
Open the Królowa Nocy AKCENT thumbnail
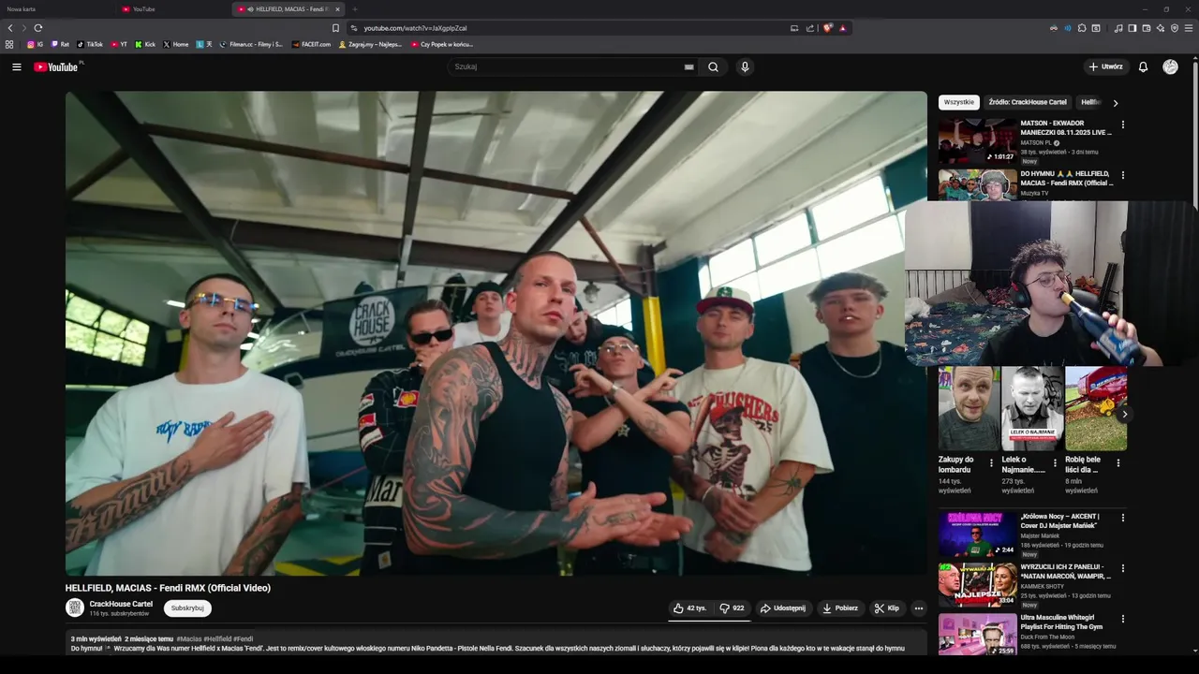(978, 534)
